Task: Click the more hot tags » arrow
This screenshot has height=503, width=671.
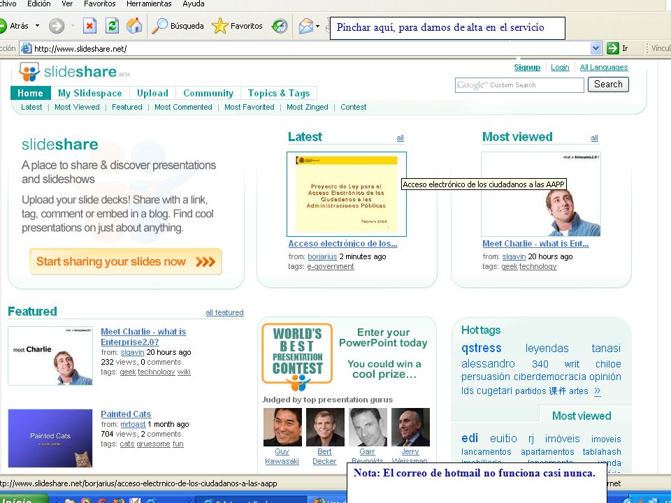Action: tap(597, 391)
